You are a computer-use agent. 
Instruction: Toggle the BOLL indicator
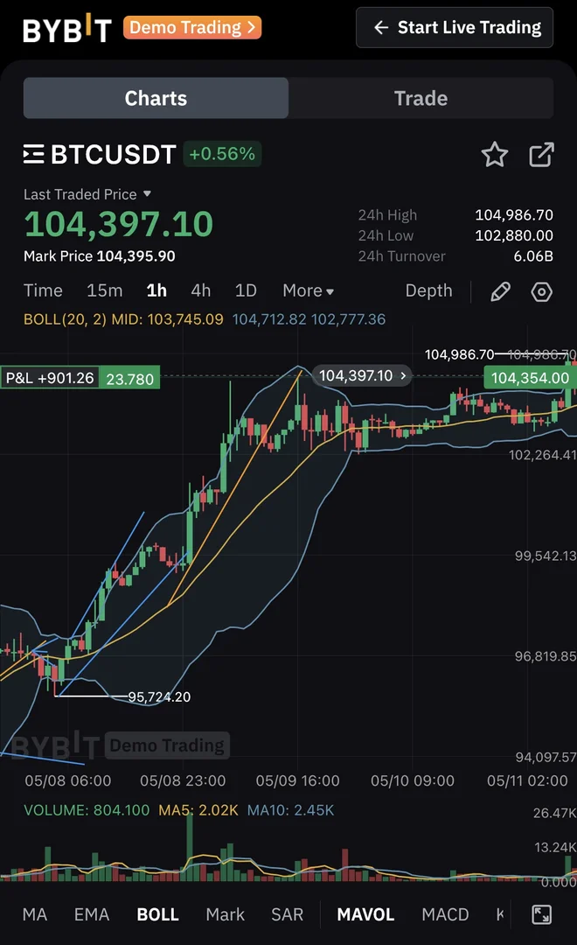pyautogui.click(x=157, y=914)
